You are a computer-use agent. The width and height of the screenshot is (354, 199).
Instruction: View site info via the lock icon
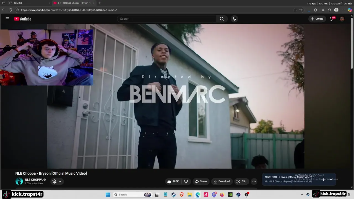click(18, 10)
